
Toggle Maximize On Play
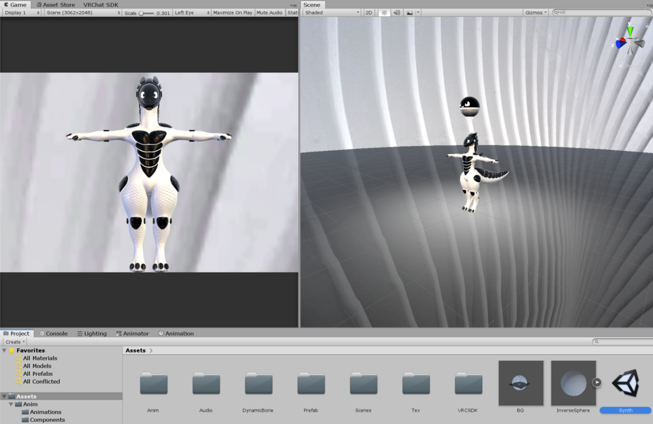coord(233,12)
